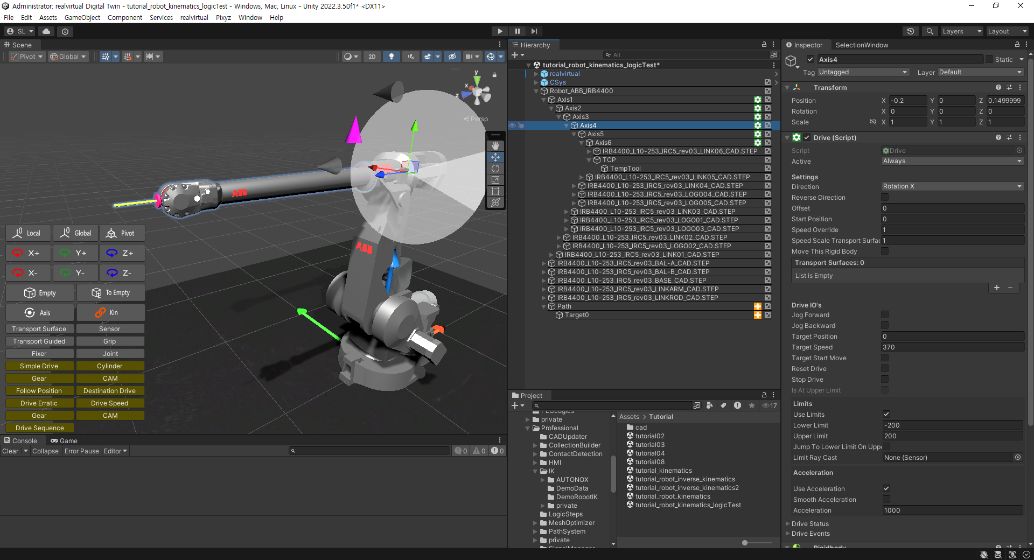Click the Kin quick edit button
This screenshot has height=560, width=1034.
(x=110, y=312)
